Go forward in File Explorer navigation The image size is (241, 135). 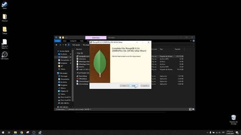(60, 45)
